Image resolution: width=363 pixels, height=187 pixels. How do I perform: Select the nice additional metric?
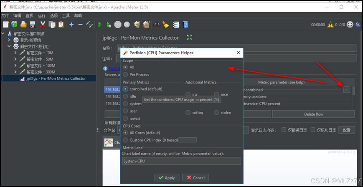(216, 94)
